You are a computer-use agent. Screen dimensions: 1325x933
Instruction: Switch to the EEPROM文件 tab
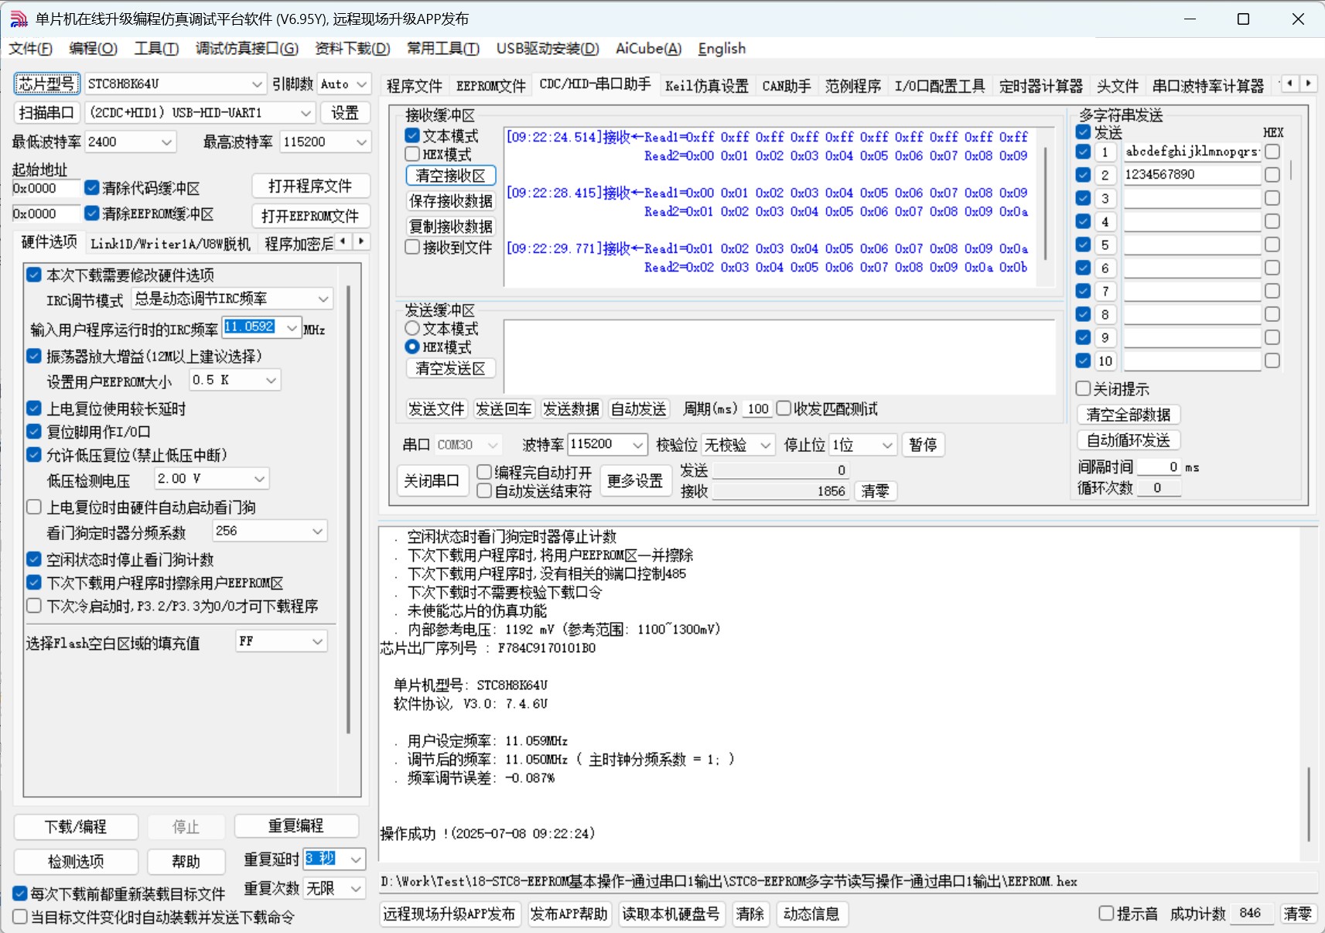coord(490,86)
